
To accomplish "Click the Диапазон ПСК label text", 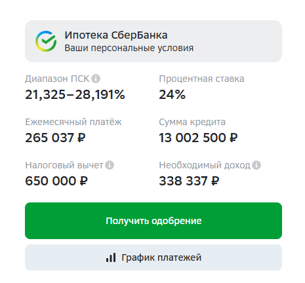I will pos(57,79).
